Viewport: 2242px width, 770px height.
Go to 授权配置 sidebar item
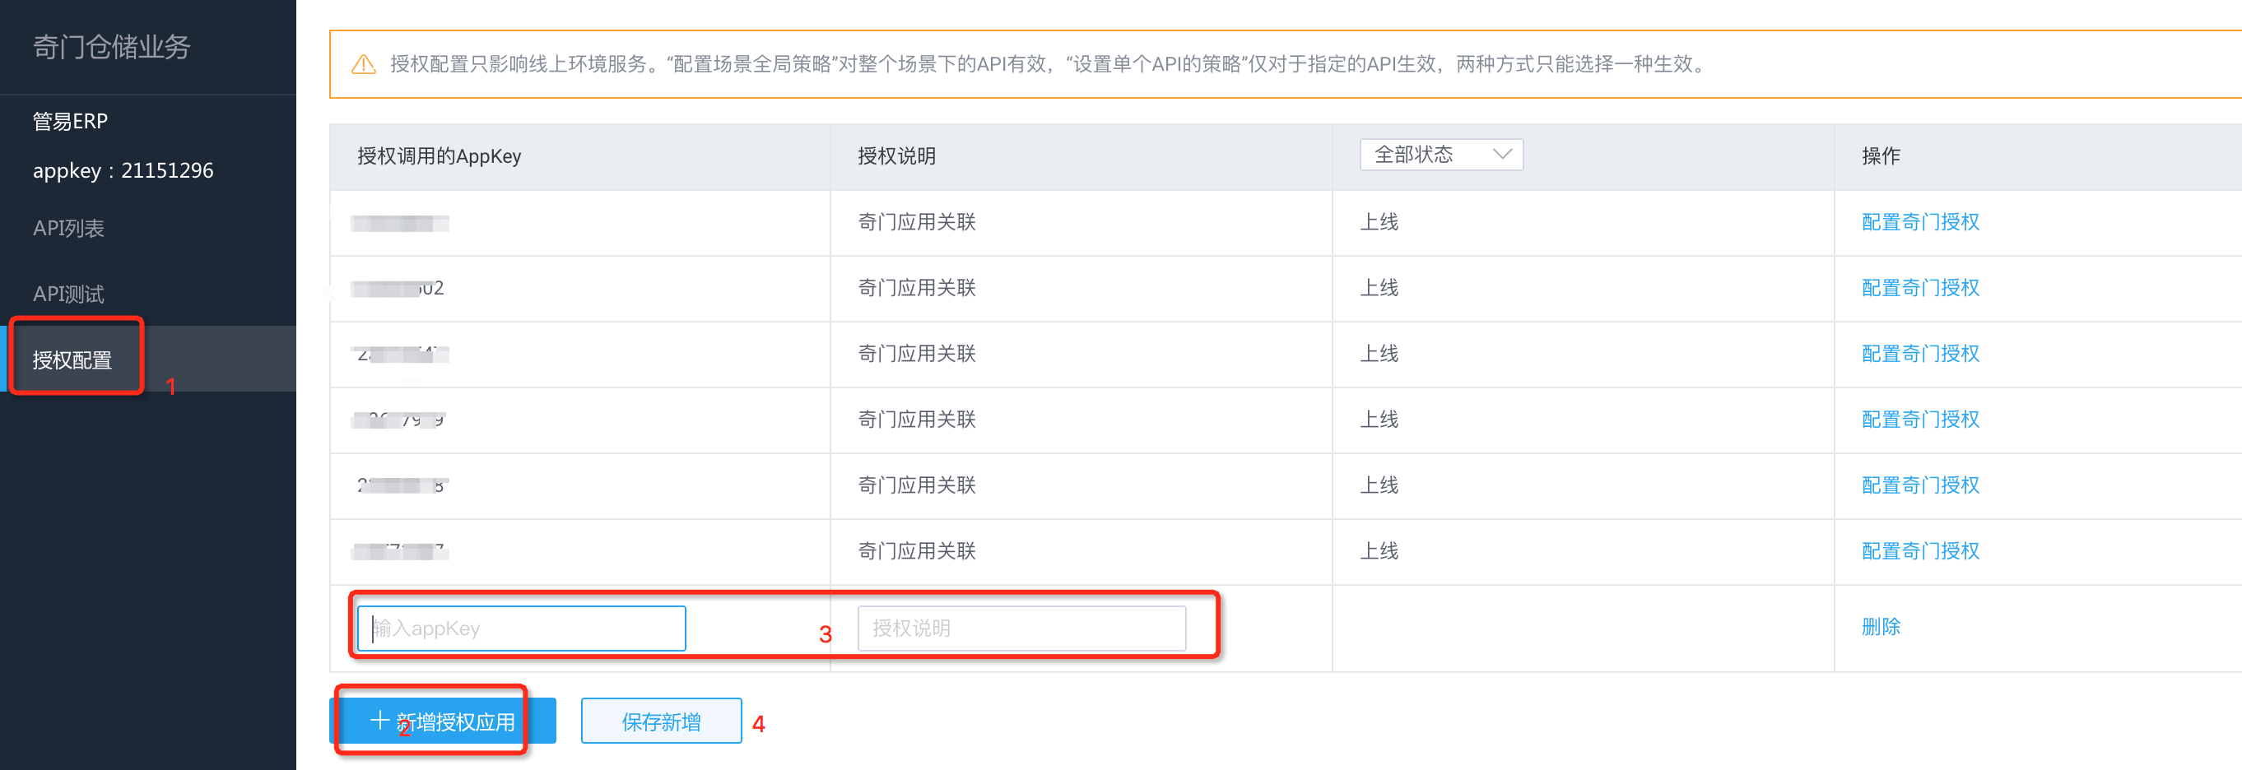72,359
